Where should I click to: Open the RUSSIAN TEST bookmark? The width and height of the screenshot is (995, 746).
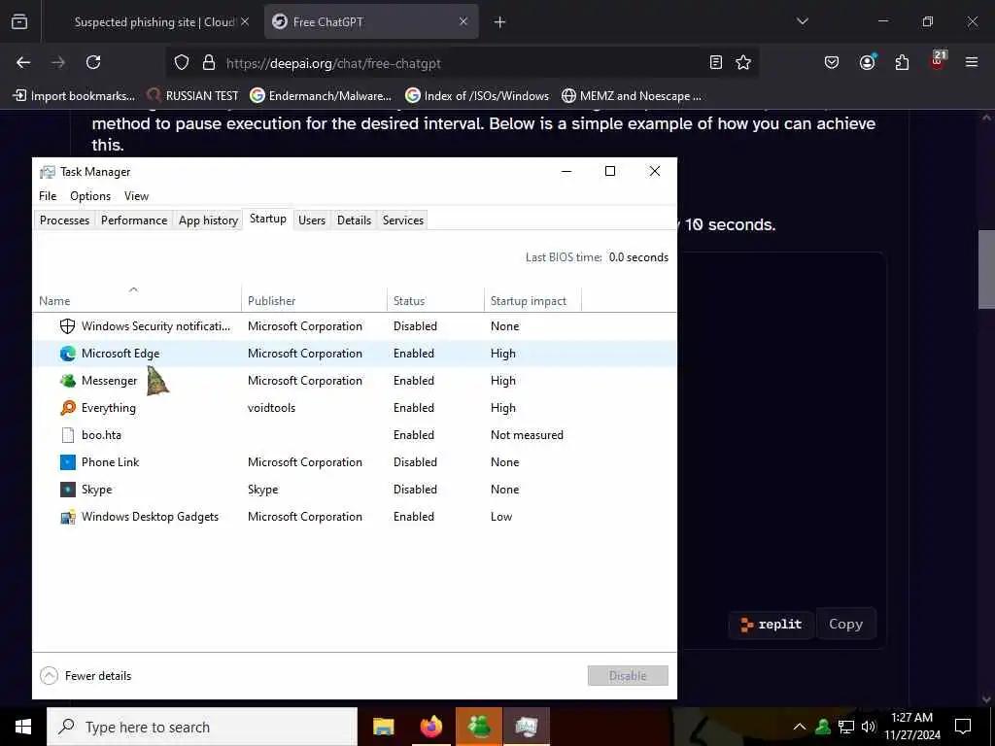(192, 96)
